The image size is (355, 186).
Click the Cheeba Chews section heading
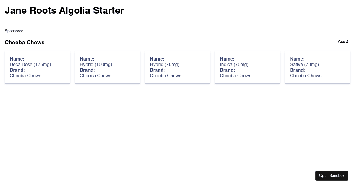(x=25, y=43)
